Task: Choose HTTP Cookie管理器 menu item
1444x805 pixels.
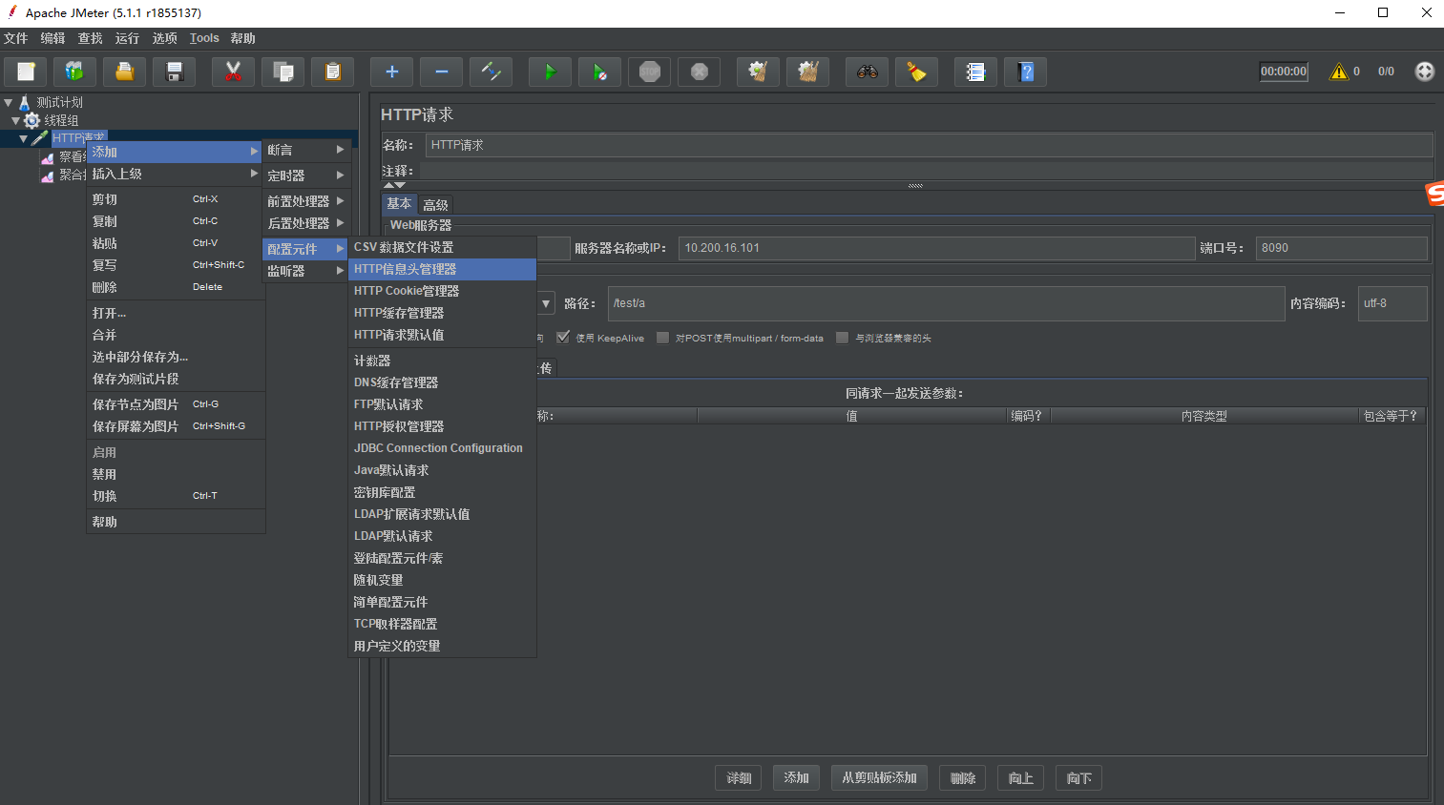Action: tap(442, 291)
